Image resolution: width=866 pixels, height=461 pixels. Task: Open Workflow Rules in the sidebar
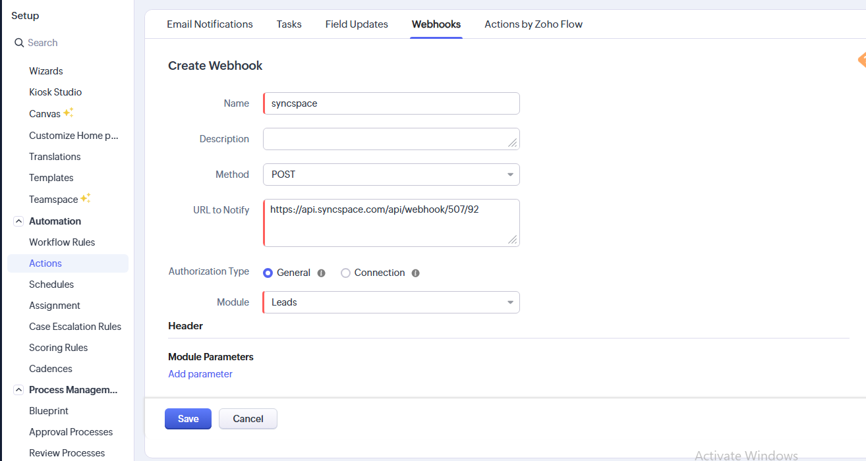pos(62,242)
